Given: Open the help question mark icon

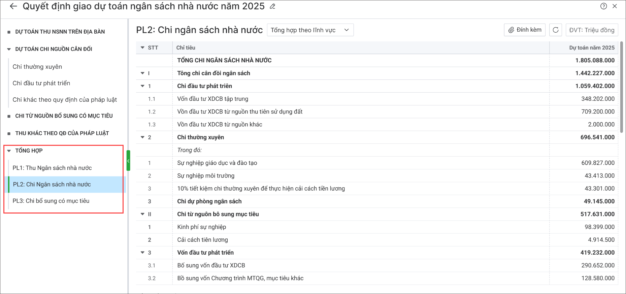Looking at the screenshot, I should [603, 6].
